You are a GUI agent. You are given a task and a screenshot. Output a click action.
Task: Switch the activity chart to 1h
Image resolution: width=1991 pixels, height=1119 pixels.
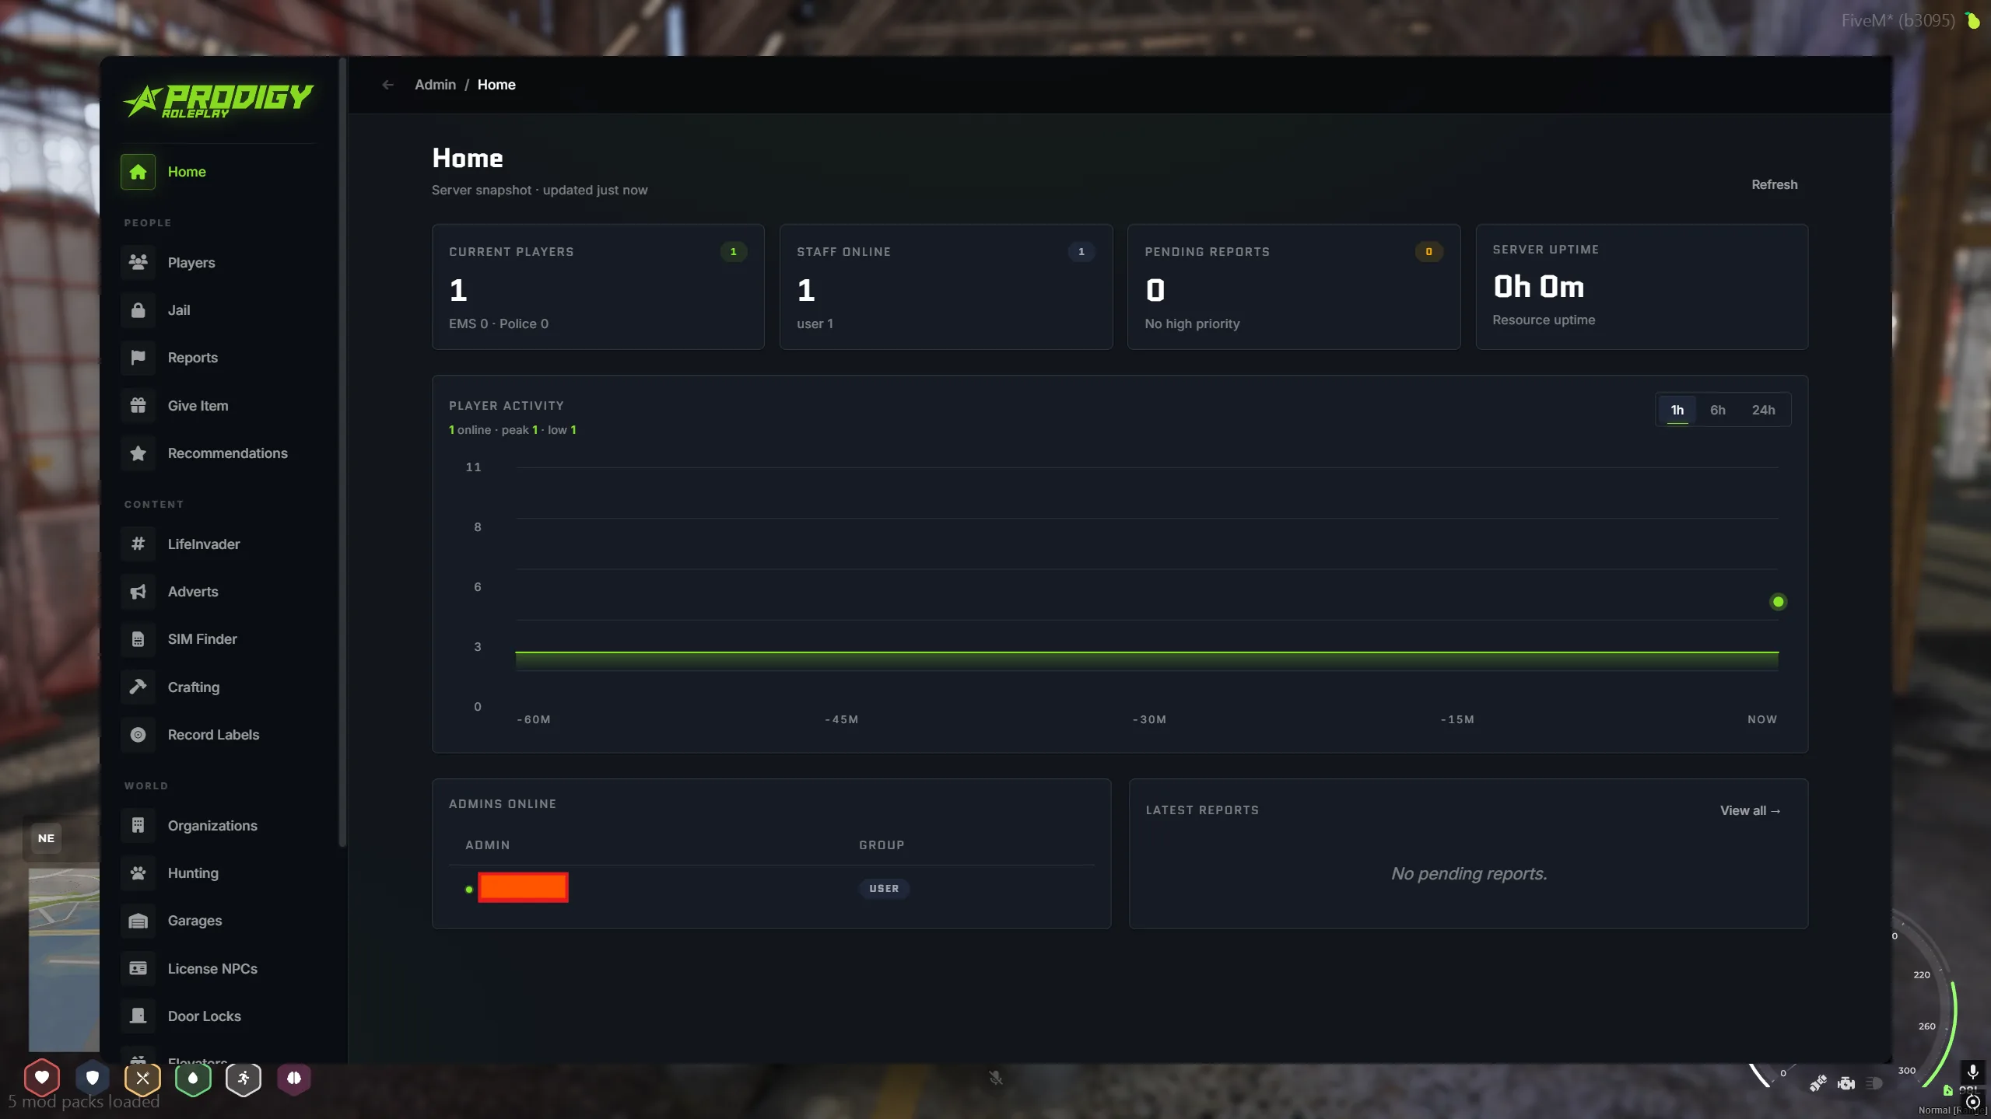(x=1677, y=410)
